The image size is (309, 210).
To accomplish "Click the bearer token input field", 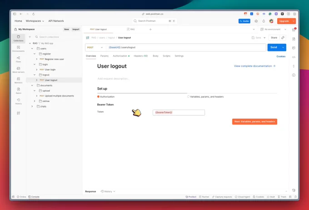I will [179, 112].
